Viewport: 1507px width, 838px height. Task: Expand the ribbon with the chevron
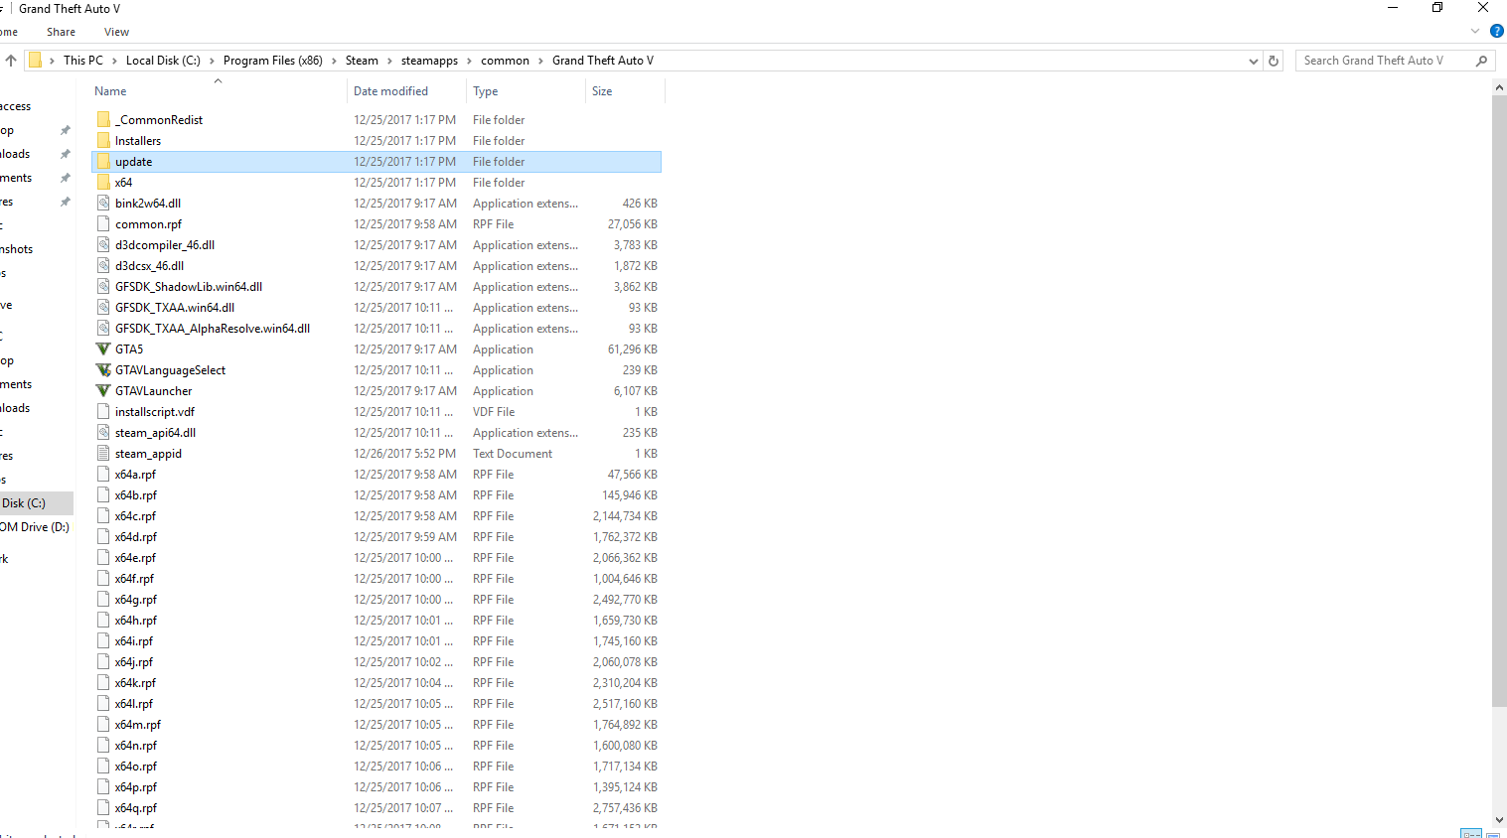tap(1475, 32)
